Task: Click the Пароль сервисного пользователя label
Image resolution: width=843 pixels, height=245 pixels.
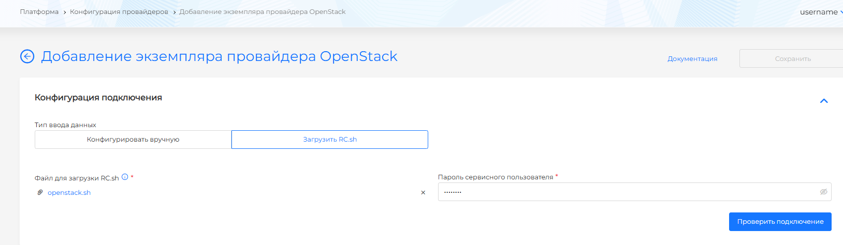Action: point(495,177)
